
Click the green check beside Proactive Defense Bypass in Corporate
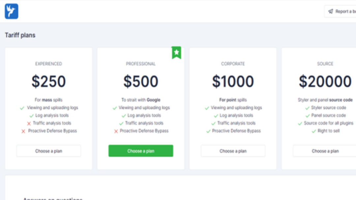208,131
